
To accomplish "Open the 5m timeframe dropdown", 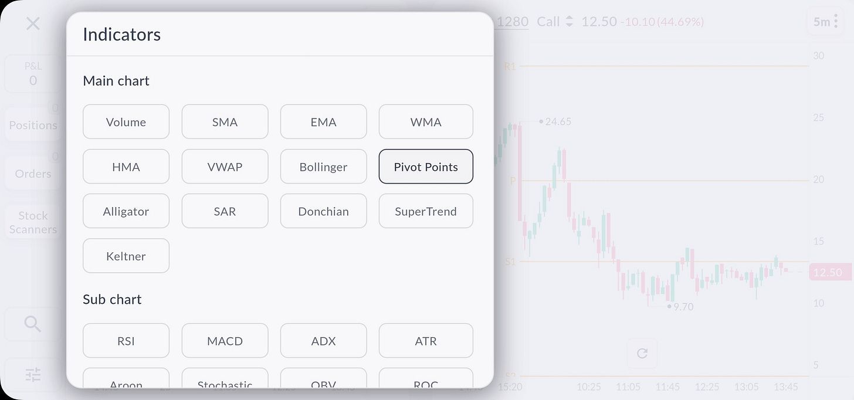I will [x=825, y=22].
